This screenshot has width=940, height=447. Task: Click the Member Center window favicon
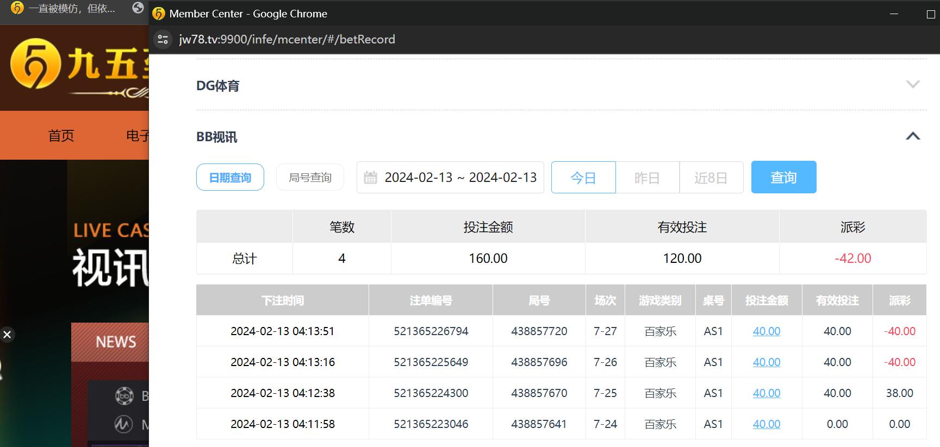(x=159, y=14)
